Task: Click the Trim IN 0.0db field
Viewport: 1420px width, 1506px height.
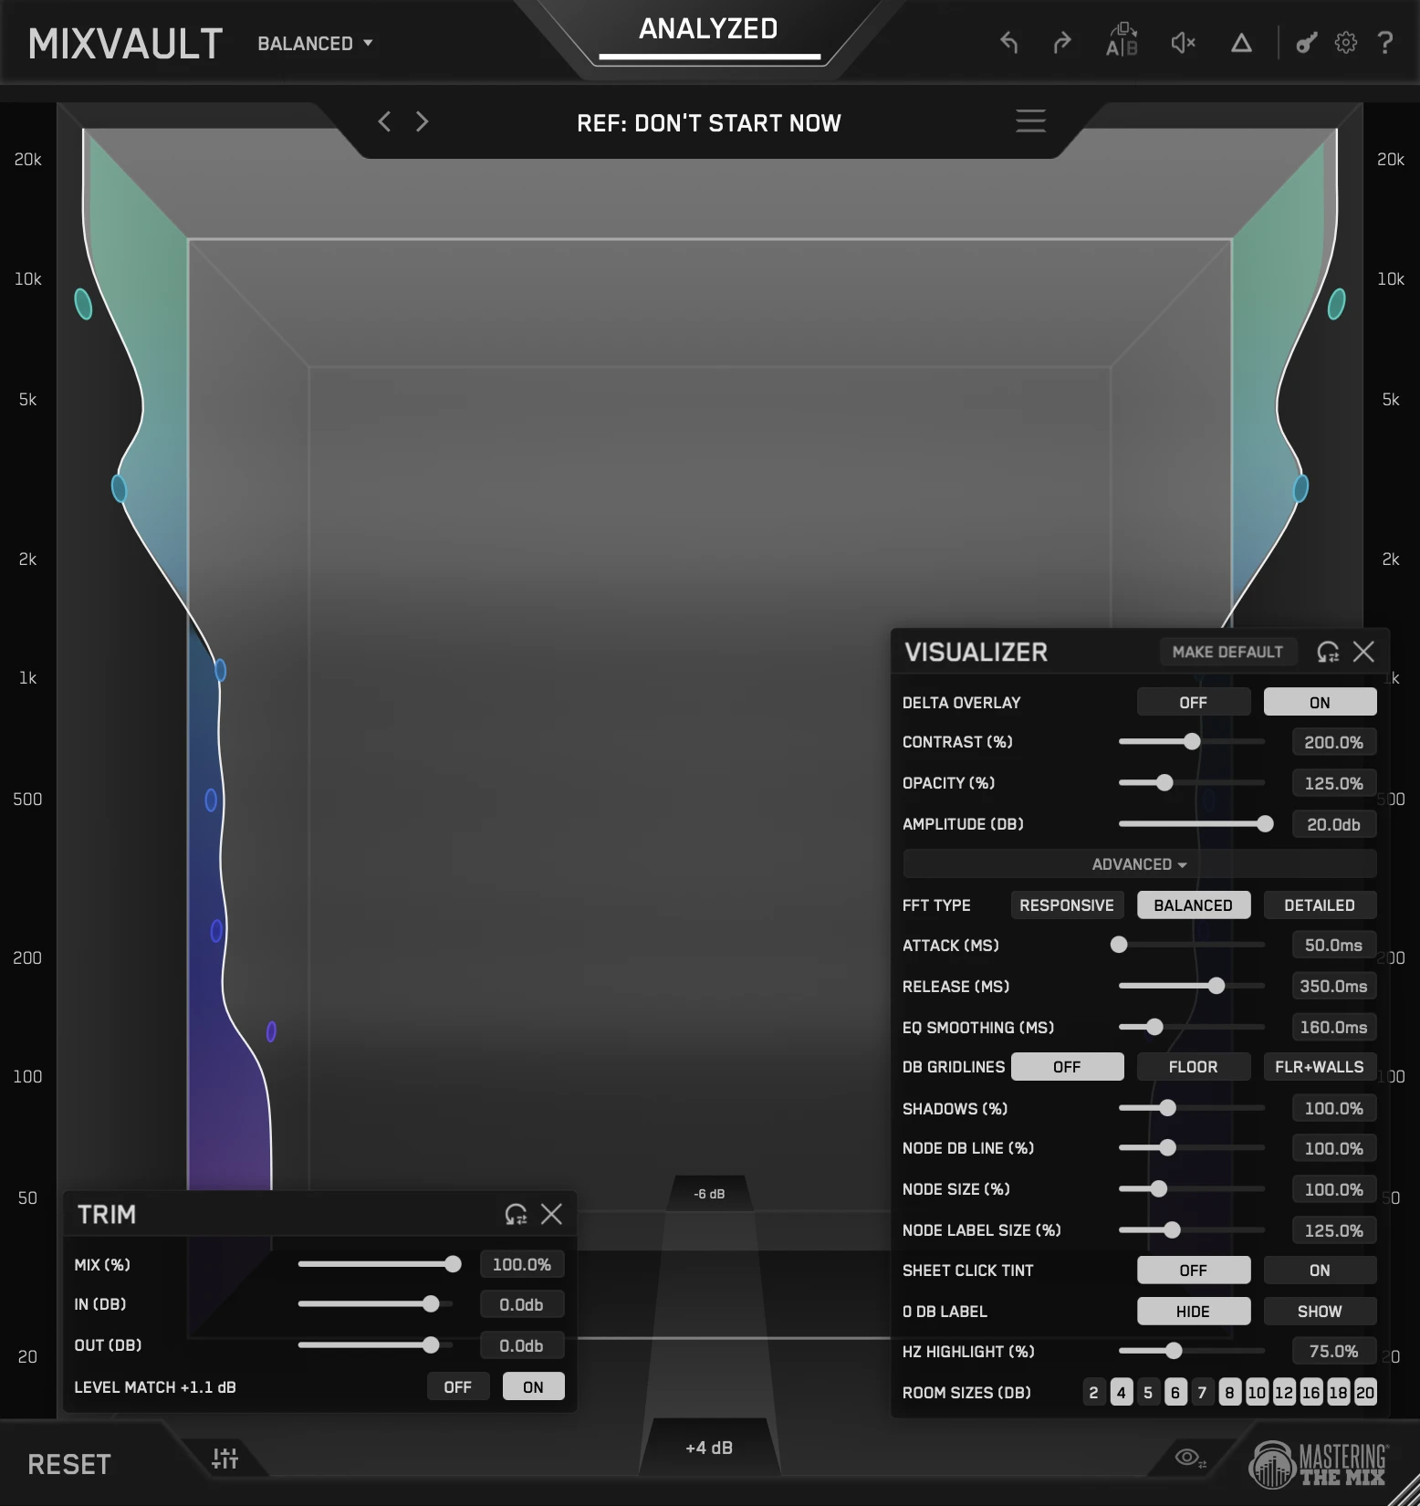Action: coord(522,1305)
